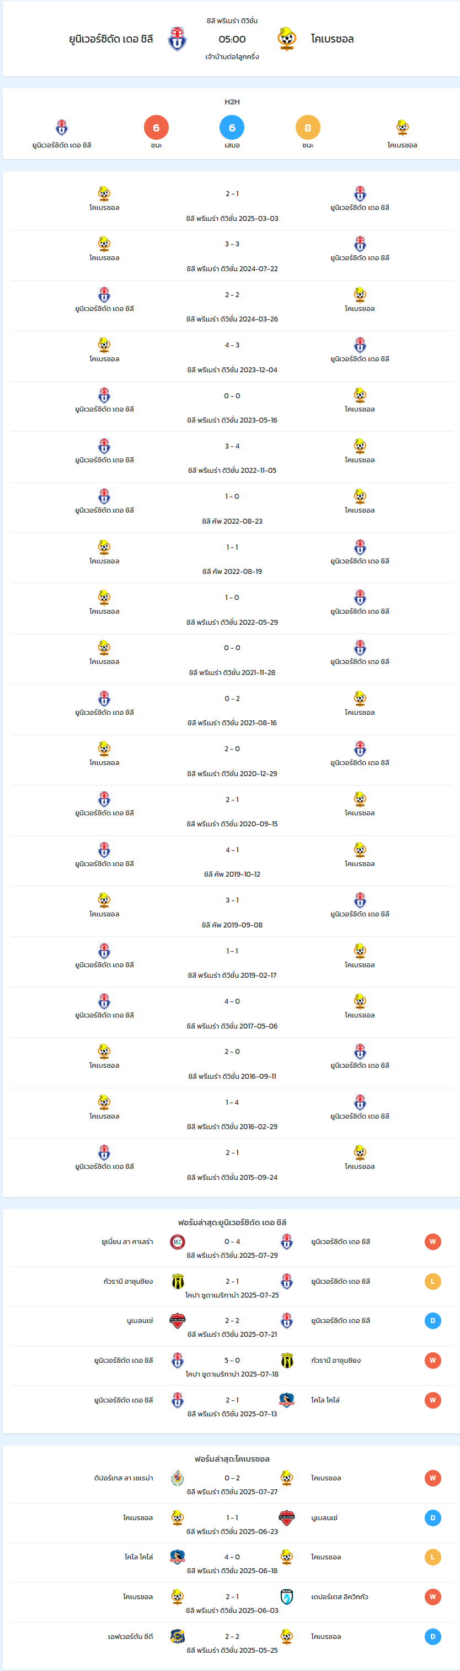
Task: Click W badge for 0-4 La Calera match
Action: click(x=433, y=1242)
